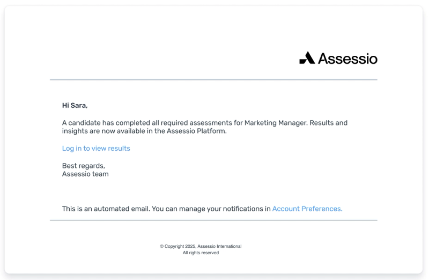Click the This is an automated email sentence
This screenshot has width=429, height=280.
tap(106, 209)
